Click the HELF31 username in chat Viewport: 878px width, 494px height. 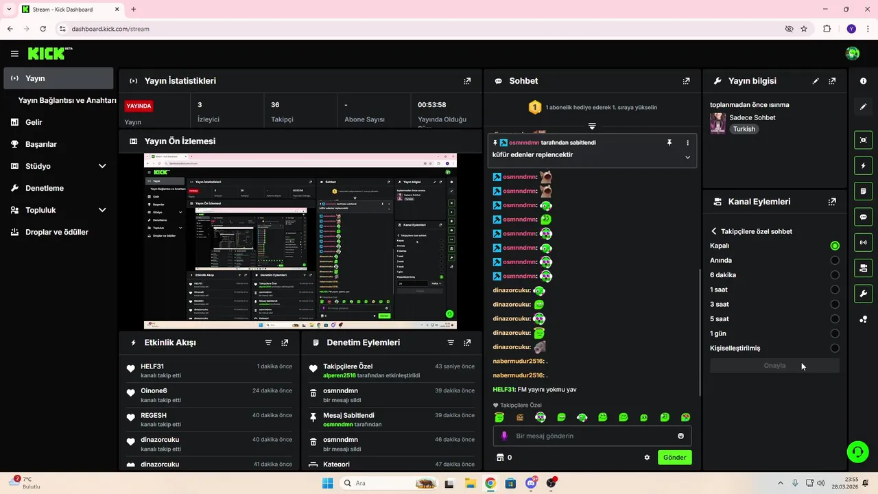click(503, 390)
